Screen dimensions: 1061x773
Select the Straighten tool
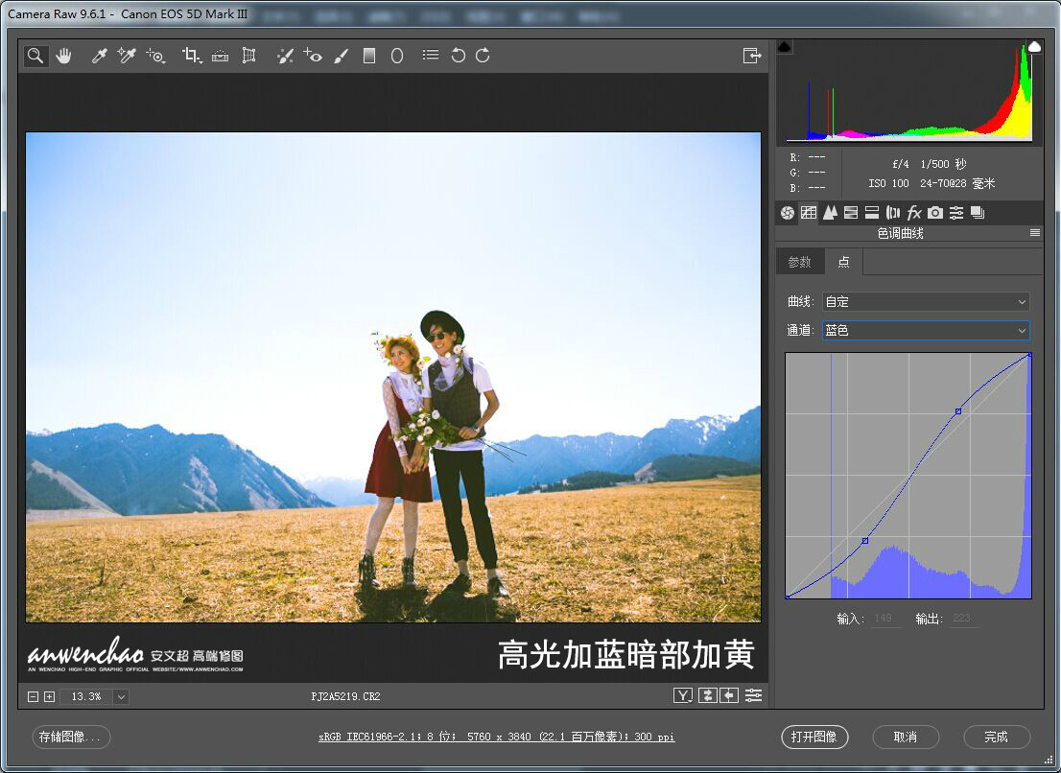(220, 56)
